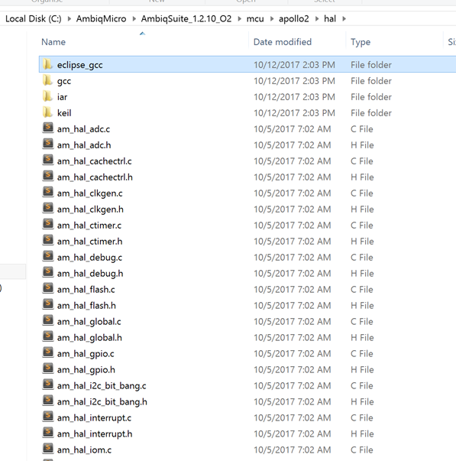Select the file name am_hal_cachectrl.h
456x461 pixels.
95,177
